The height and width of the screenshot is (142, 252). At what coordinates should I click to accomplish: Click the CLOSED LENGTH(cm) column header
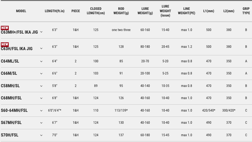96,11
